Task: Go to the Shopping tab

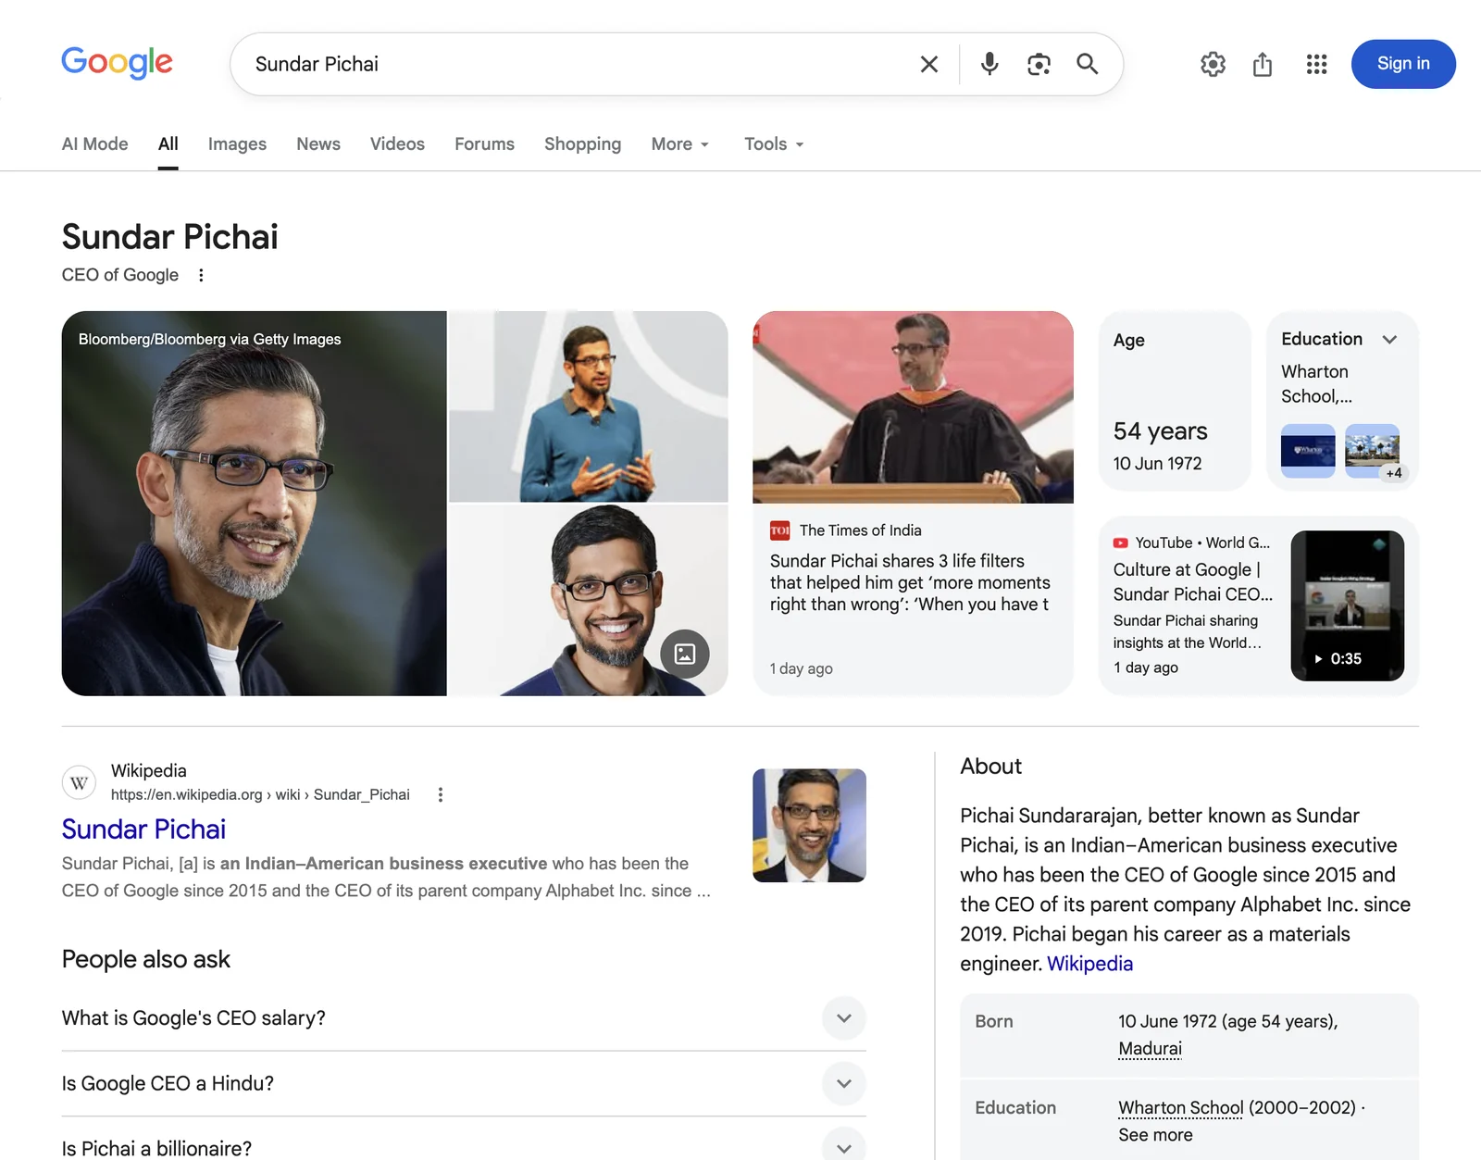Action: pos(582,143)
